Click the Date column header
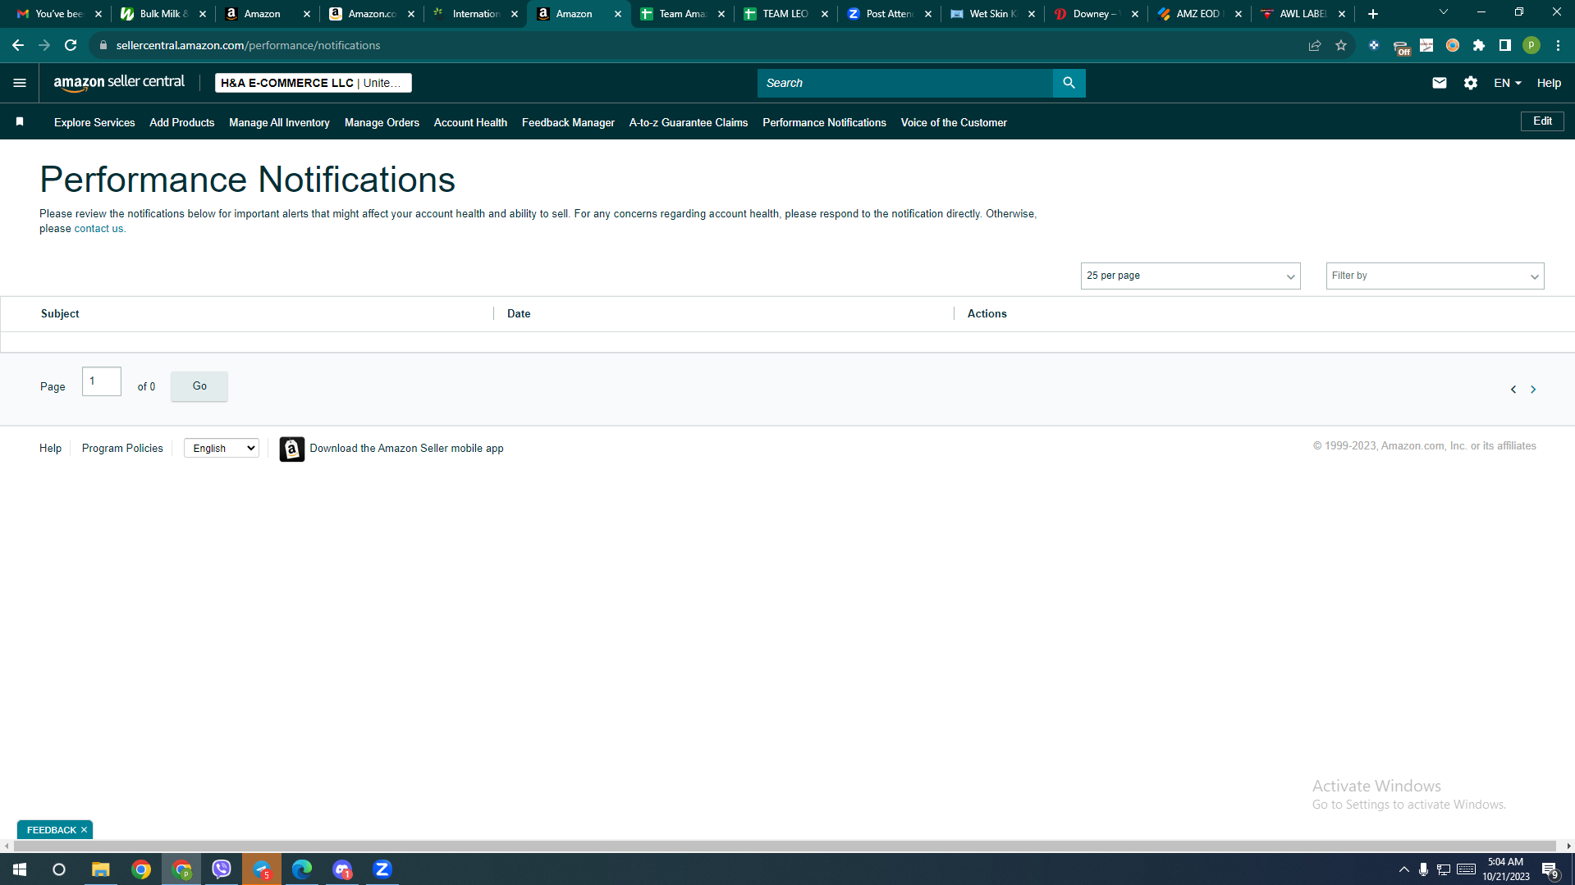The height and width of the screenshot is (885, 1575). tap(519, 313)
